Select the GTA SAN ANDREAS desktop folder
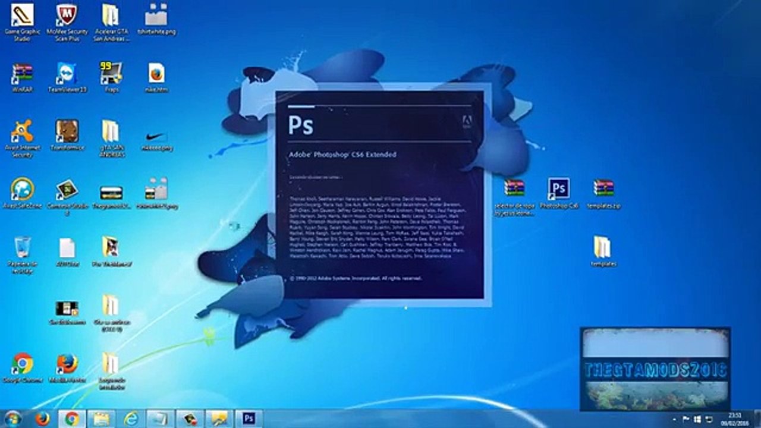Viewport: 761px width, 428px height. pyautogui.click(x=111, y=139)
